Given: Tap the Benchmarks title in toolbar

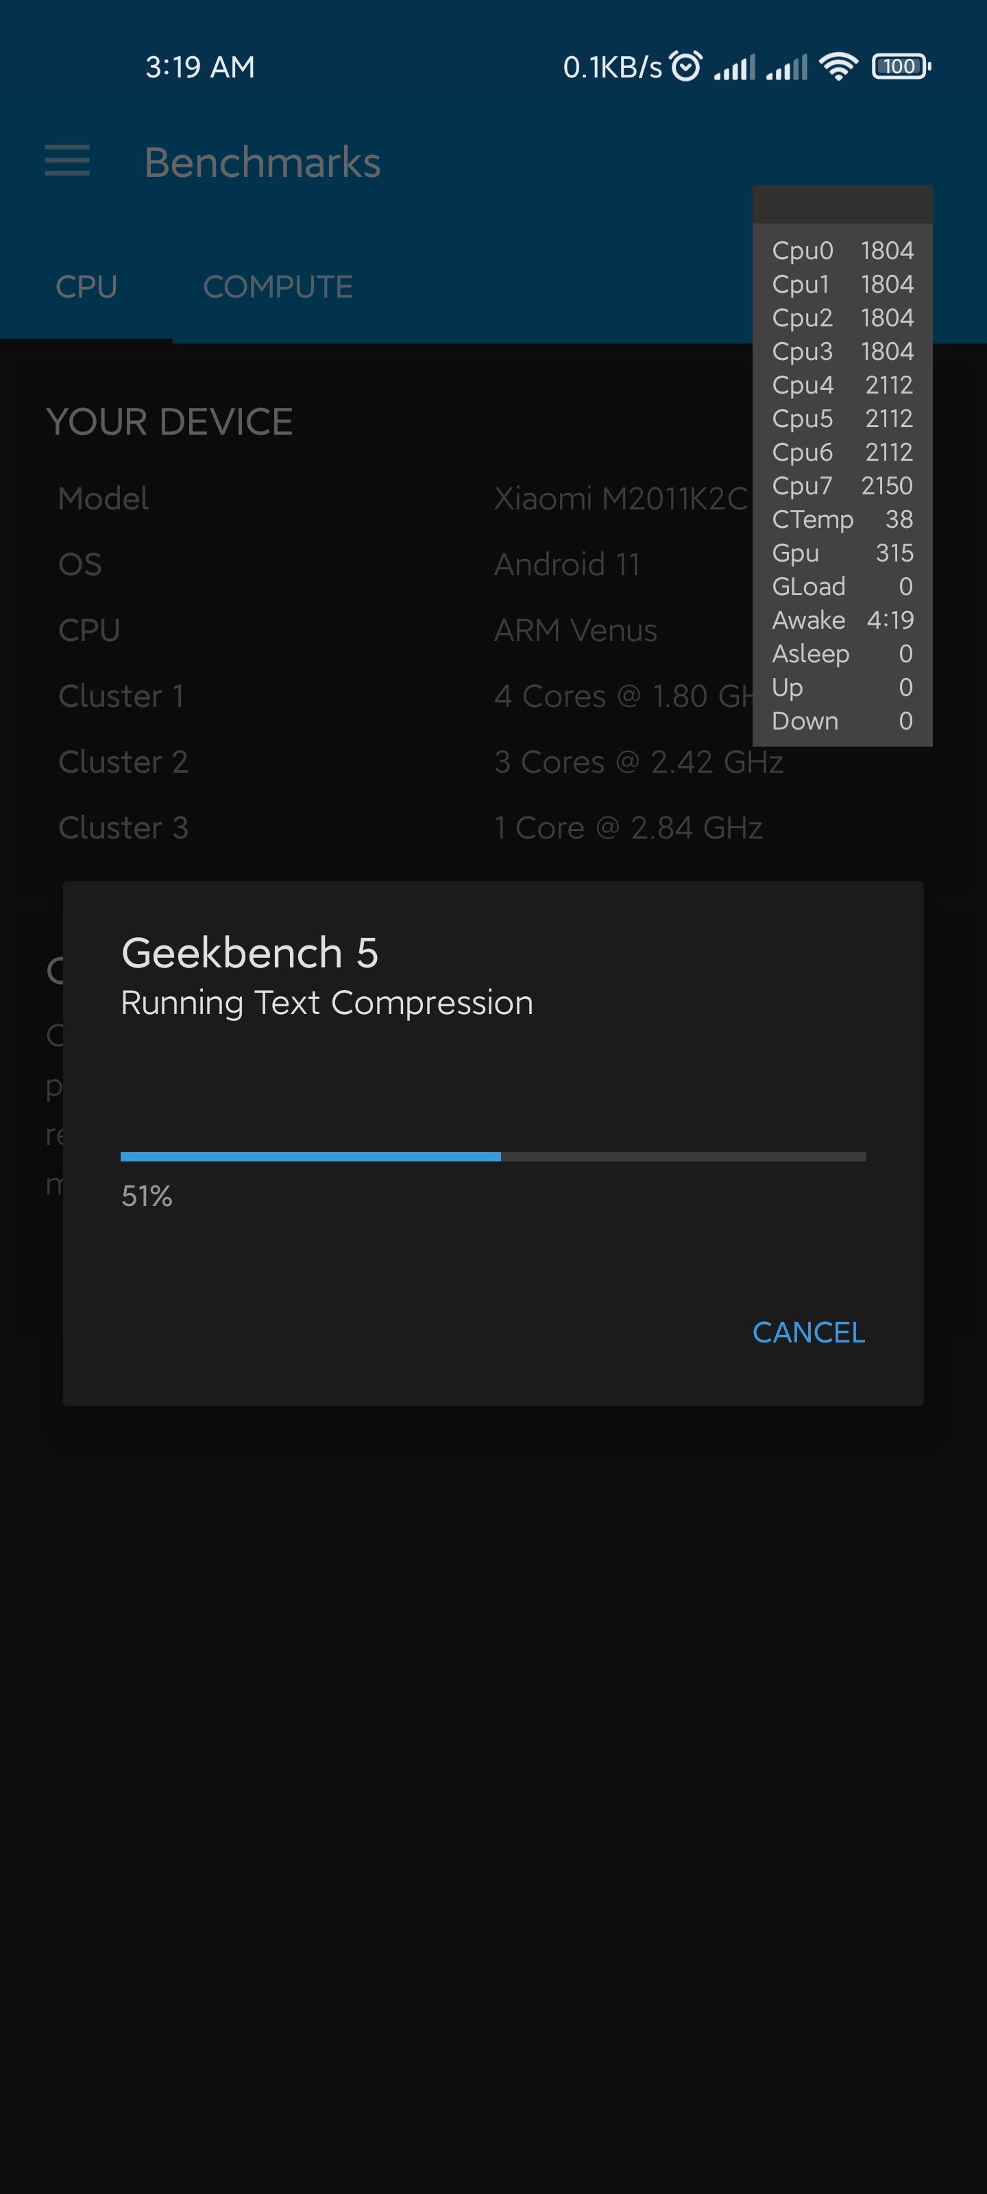Looking at the screenshot, I should coord(263,162).
